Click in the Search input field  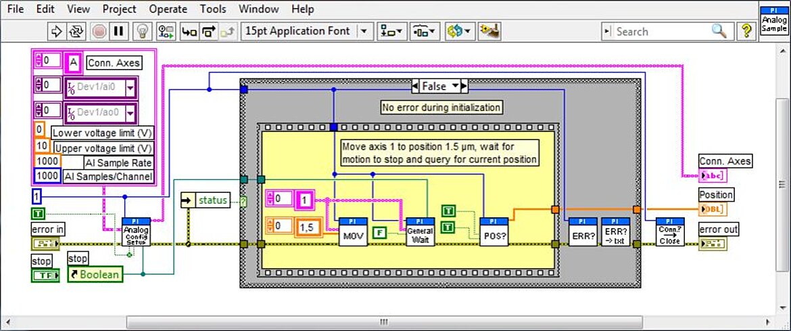tap(661, 31)
